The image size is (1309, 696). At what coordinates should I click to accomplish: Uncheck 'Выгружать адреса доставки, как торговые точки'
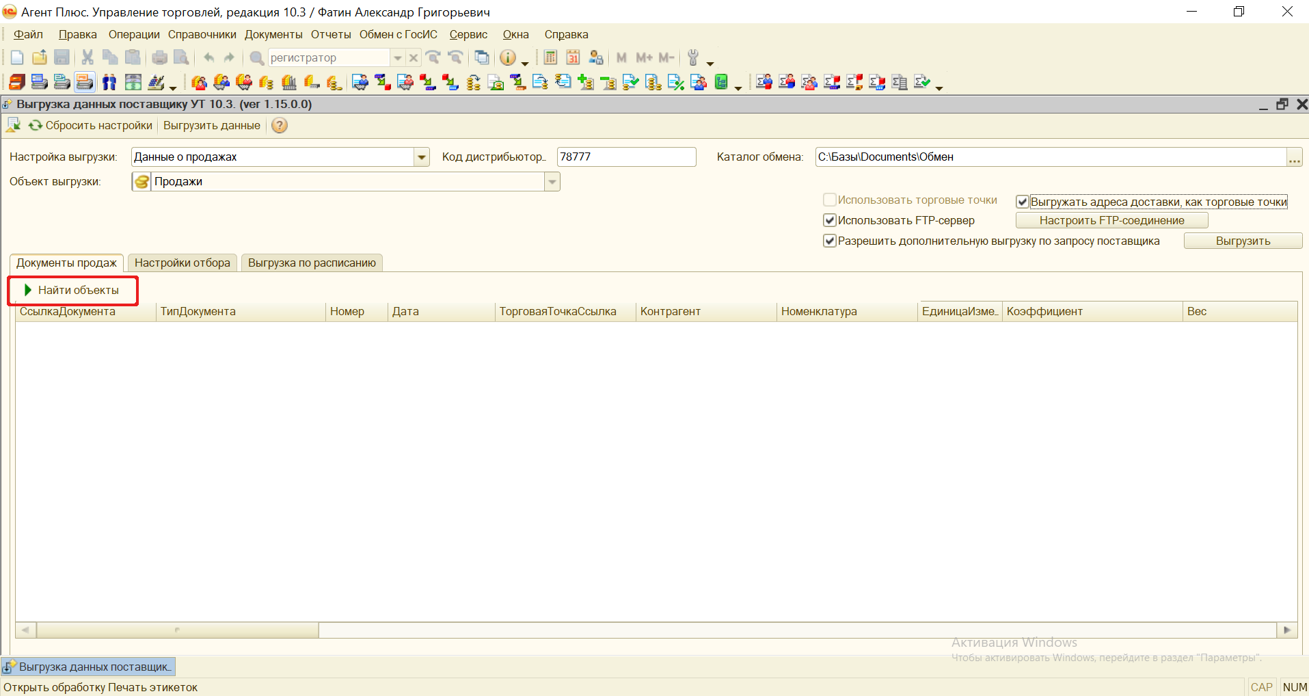[x=1023, y=202]
